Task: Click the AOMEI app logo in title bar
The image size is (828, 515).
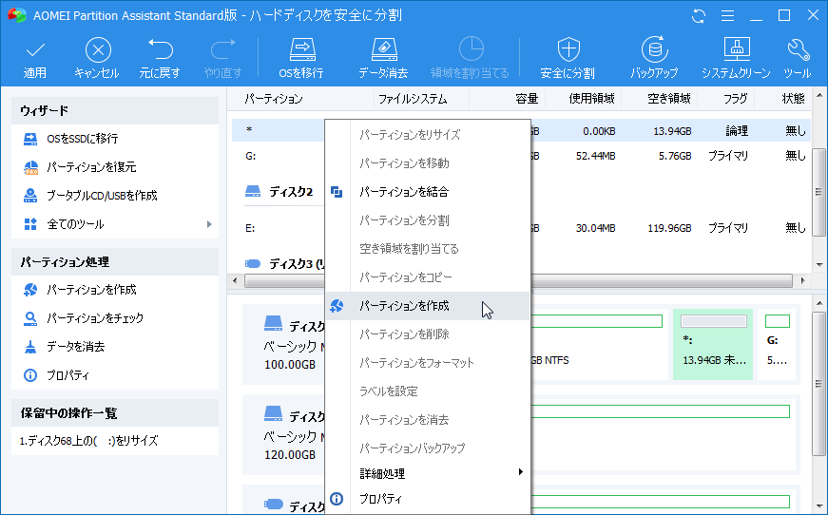Action: [17, 15]
